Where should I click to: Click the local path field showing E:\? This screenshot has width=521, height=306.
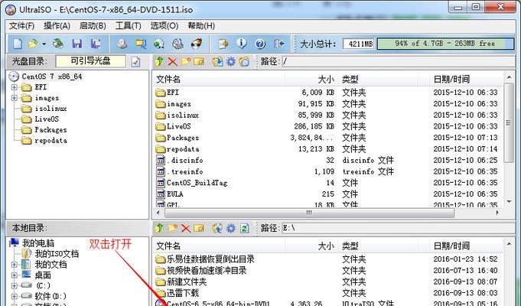[x=398, y=228]
